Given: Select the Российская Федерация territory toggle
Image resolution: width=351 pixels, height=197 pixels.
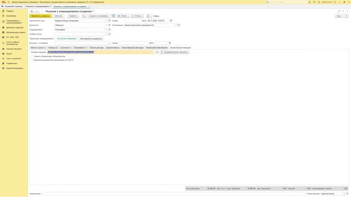Looking at the screenshot, I should (66, 39).
